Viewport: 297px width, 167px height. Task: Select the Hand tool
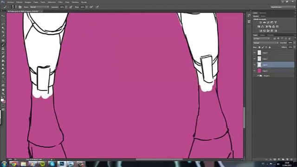[x=3, y=90]
